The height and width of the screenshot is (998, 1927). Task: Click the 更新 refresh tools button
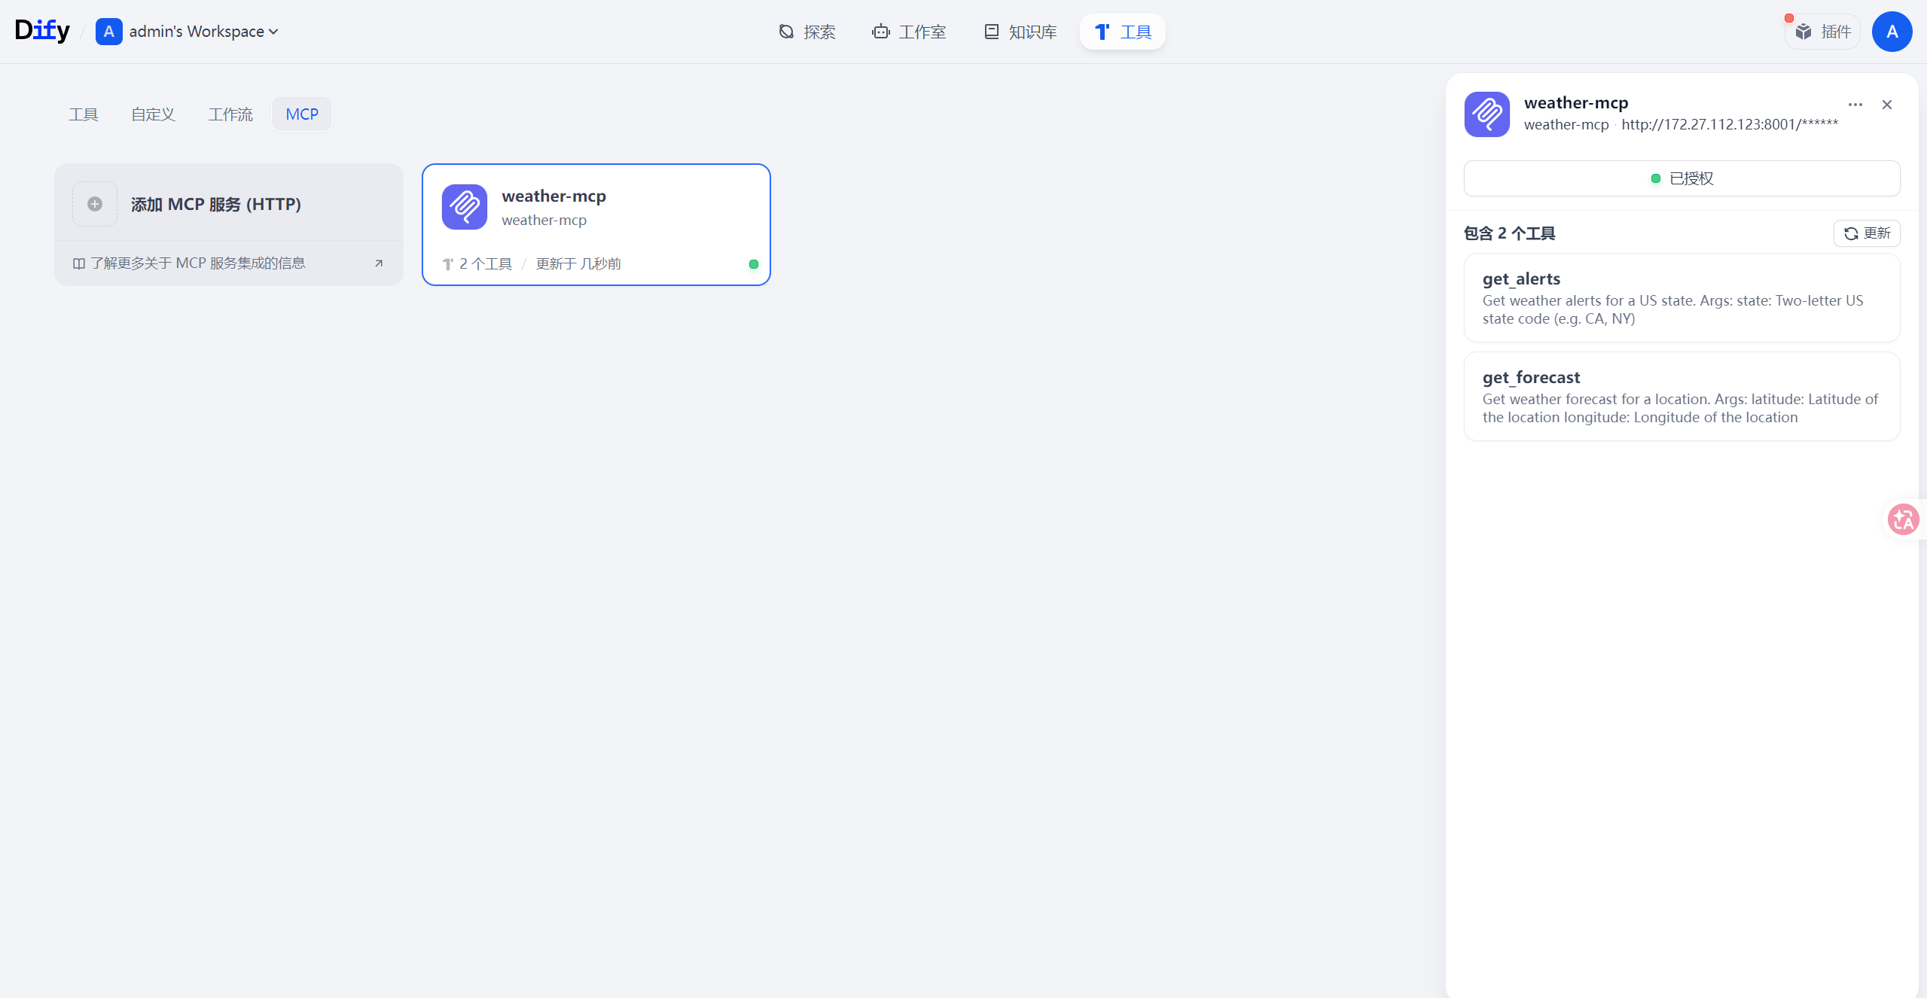click(1866, 233)
